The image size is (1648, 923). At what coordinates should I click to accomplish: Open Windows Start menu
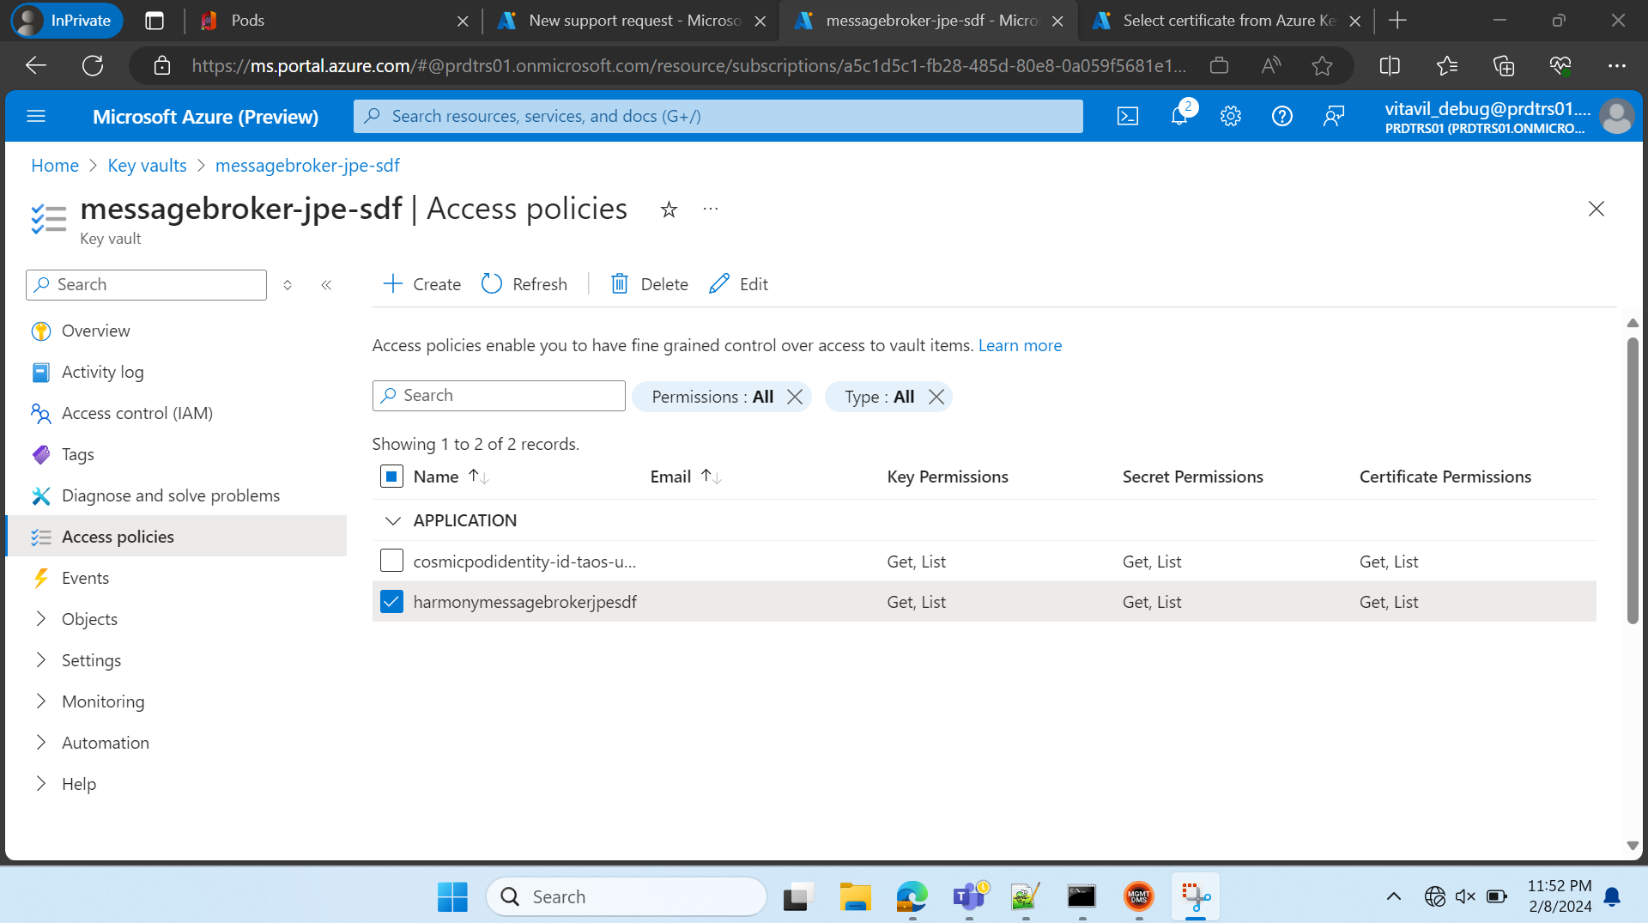pyautogui.click(x=452, y=896)
